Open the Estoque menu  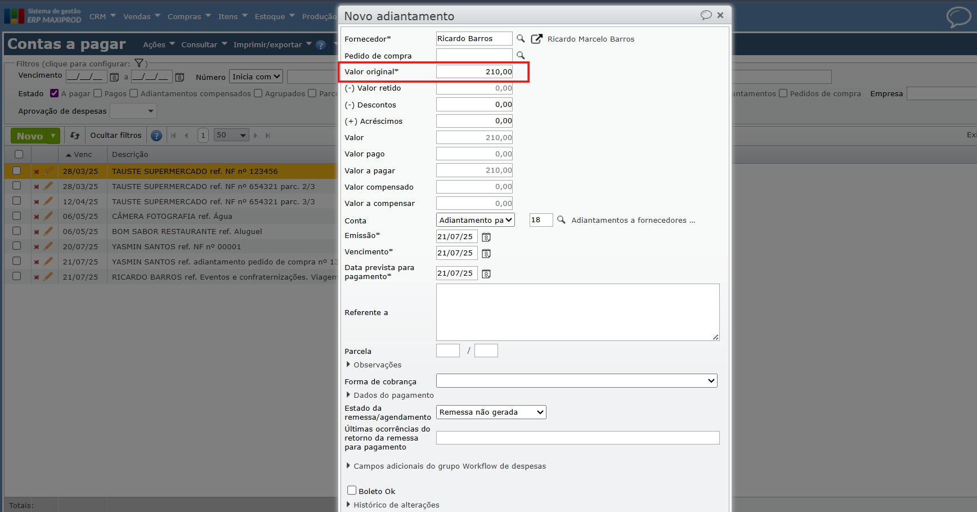[275, 16]
